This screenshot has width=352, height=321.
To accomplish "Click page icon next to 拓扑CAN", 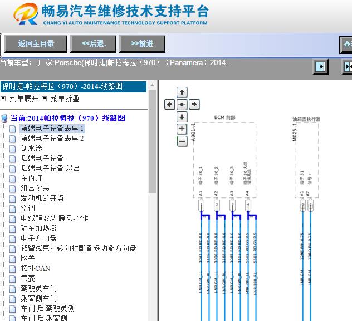I will 13,269.
